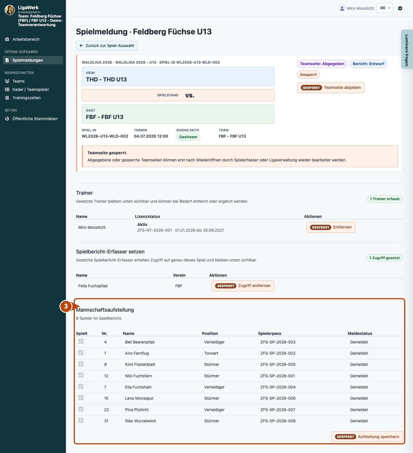
Task: Toggle the Spielt checkbox for Nilo Fuchsfarn
Action: click(81, 375)
